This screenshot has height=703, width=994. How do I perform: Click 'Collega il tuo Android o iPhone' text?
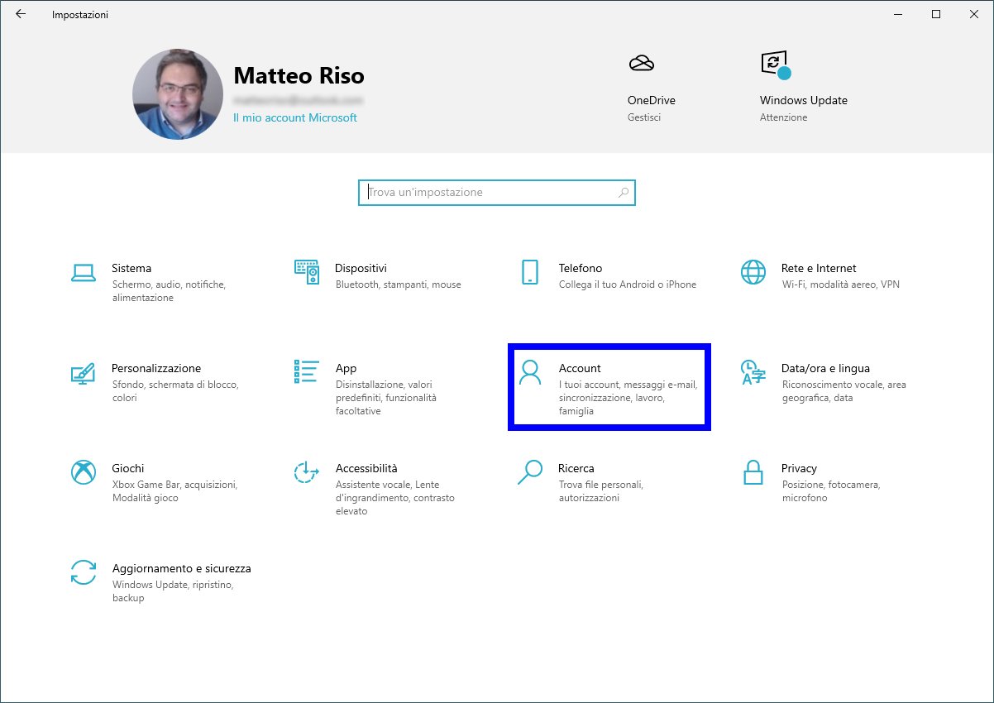point(628,285)
